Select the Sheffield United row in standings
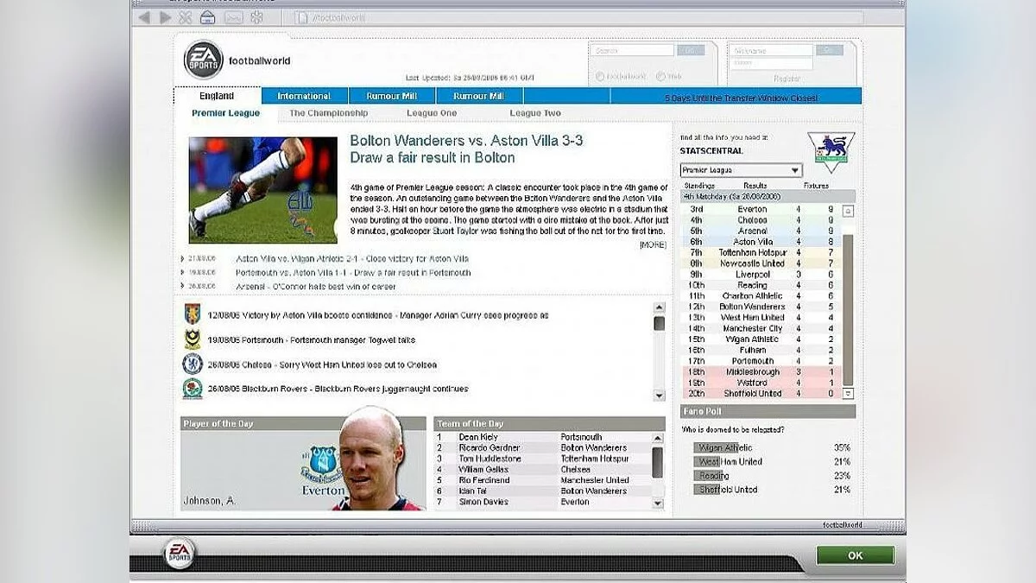The image size is (1036, 583). coord(761,393)
